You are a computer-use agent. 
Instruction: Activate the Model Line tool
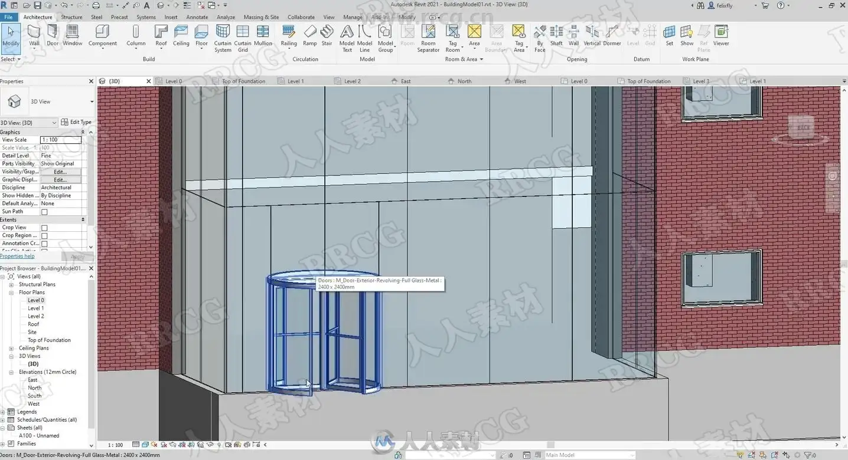[365, 39]
